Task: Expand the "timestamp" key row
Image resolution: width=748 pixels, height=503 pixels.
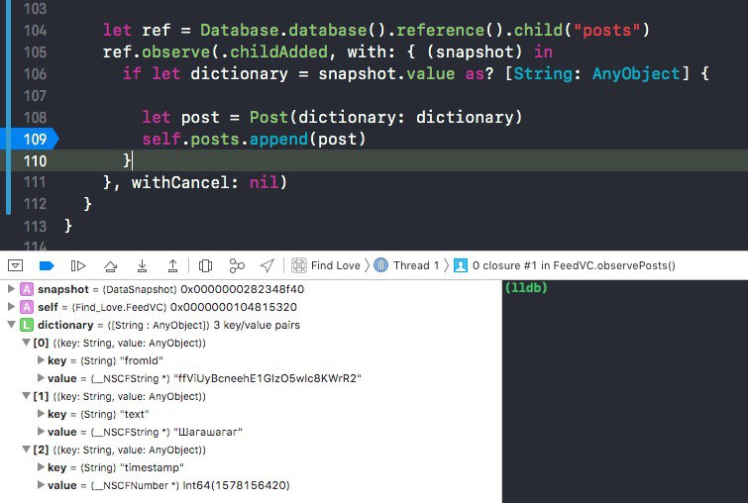Action: click(x=41, y=467)
